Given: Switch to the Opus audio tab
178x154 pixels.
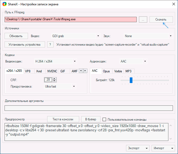Looking at the screenshot, I should [x=106, y=71].
